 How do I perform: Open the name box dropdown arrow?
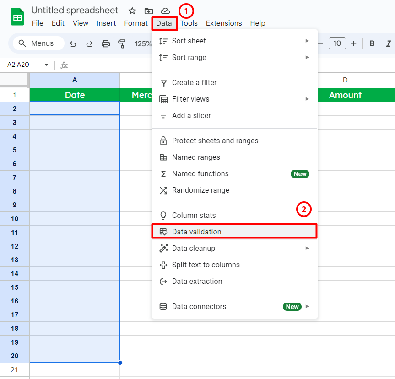click(46, 65)
